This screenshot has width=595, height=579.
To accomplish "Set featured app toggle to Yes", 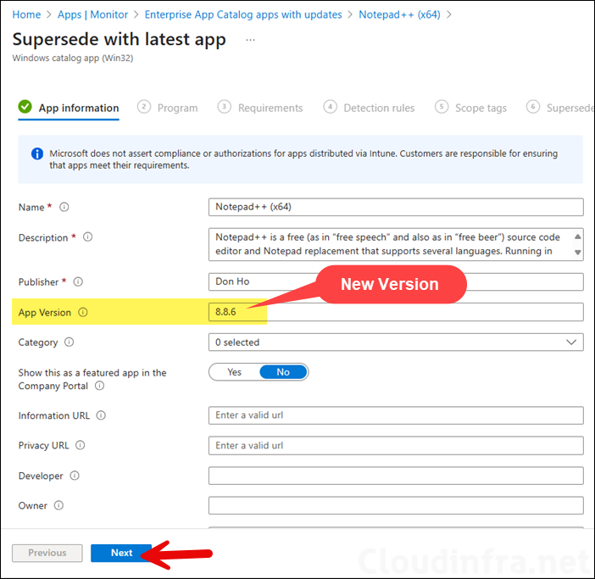I will pyautogui.click(x=234, y=372).
